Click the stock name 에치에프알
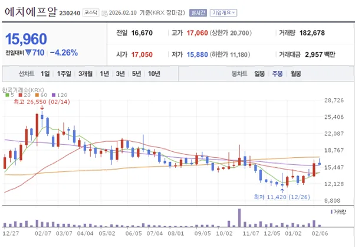 (x=31, y=12)
